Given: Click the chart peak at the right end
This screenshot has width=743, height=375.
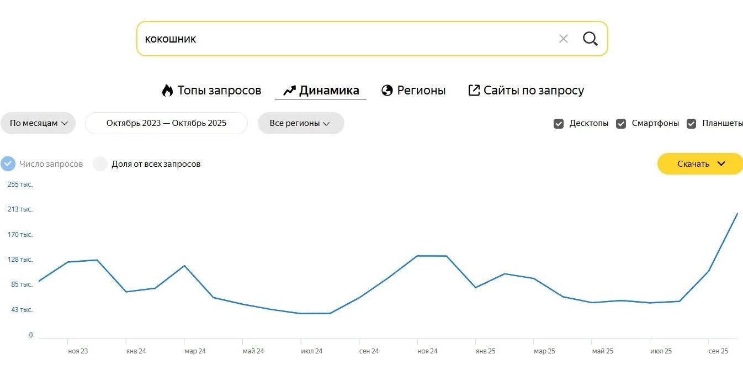Looking at the screenshot, I should point(737,213).
